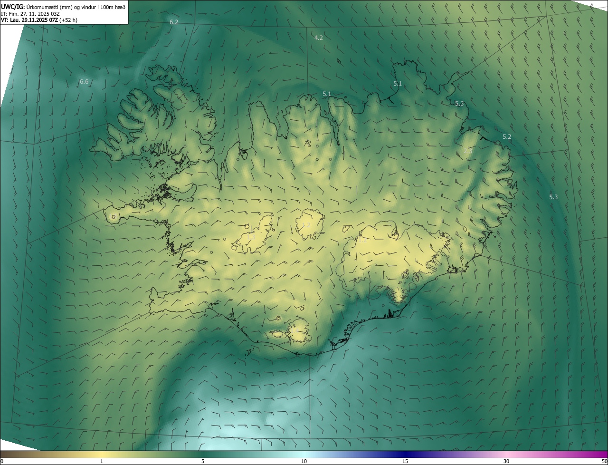Click the "1" tick on the color scale

tap(102, 461)
